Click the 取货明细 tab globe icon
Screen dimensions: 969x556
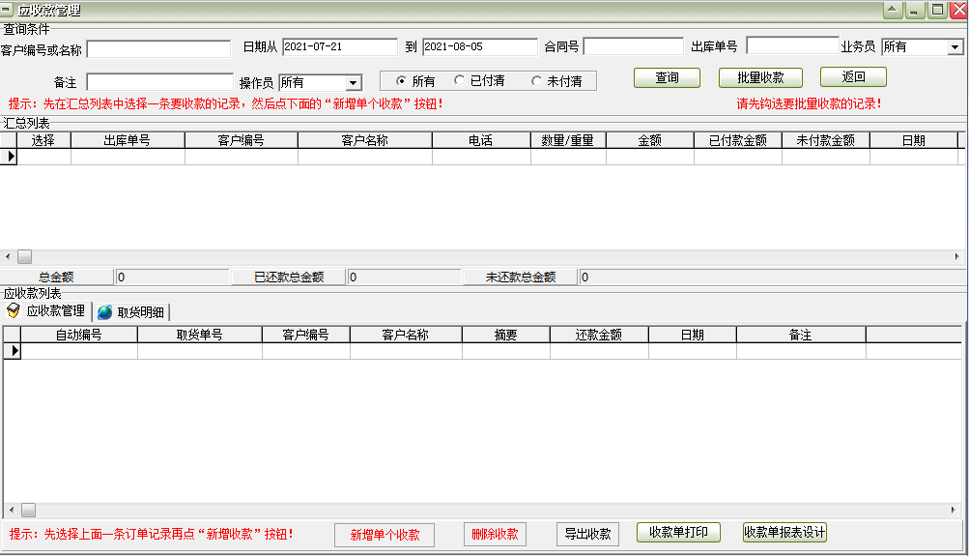pyautogui.click(x=105, y=312)
